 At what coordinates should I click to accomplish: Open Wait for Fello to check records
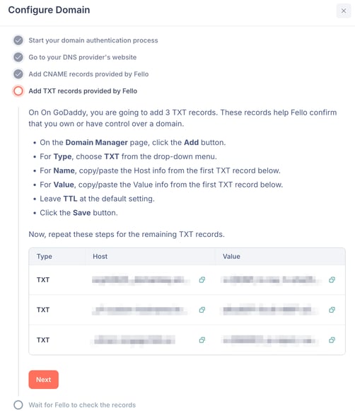(82, 405)
